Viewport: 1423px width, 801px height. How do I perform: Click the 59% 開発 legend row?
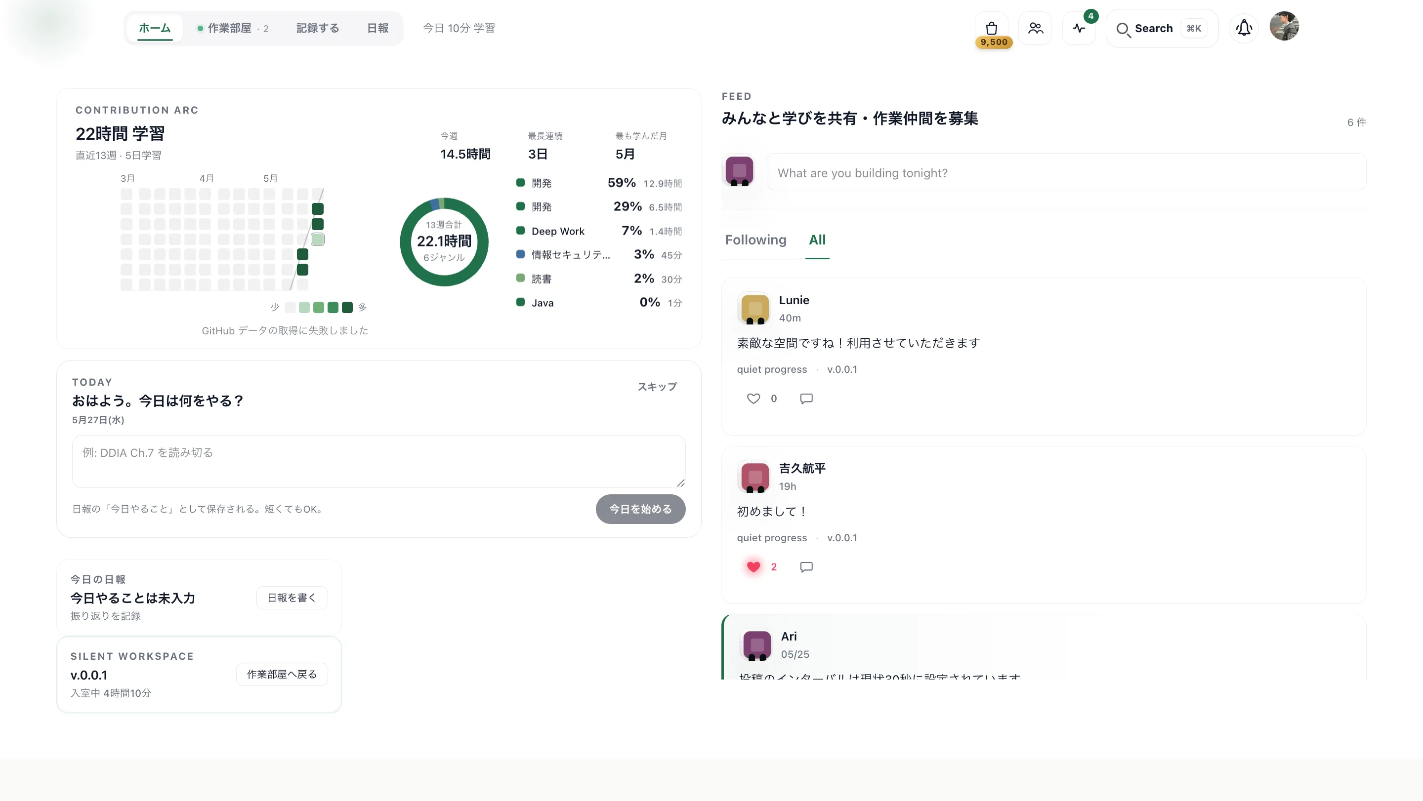tap(599, 183)
